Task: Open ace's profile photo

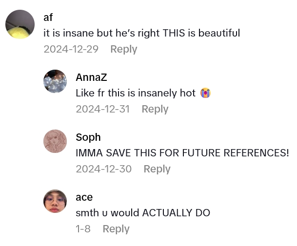Action: tap(55, 201)
